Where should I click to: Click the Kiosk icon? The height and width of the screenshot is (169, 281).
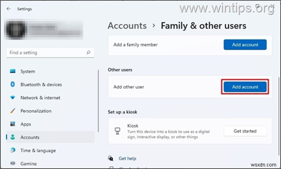pyautogui.click(x=117, y=131)
